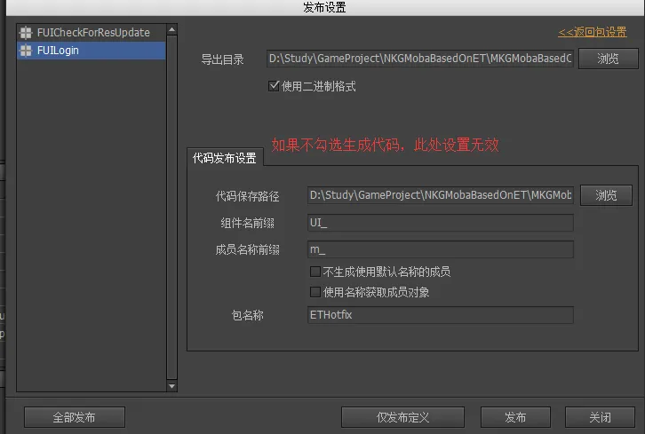
Task: Click the package list scroll down arrow
Action: (x=172, y=386)
